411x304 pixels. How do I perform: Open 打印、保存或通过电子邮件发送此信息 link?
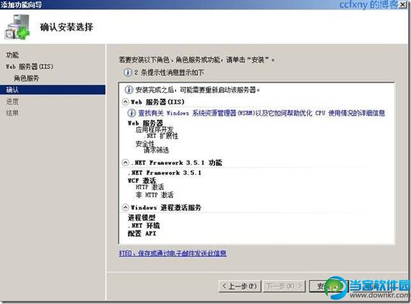172,253
